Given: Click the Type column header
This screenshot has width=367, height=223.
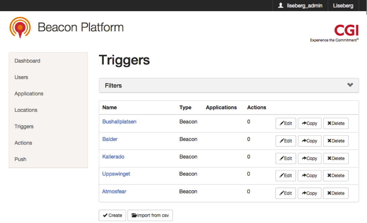Looking at the screenshot, I should click(x=186, y=107).
